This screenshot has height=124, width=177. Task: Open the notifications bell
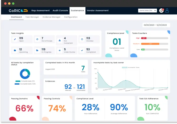(x=161, y=10)
